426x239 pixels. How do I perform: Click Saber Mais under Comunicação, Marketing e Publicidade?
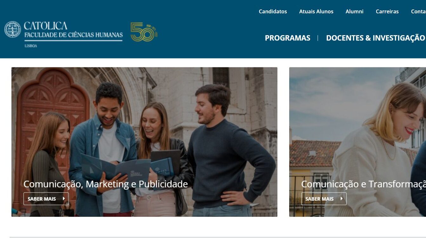(x=46, y=199)
